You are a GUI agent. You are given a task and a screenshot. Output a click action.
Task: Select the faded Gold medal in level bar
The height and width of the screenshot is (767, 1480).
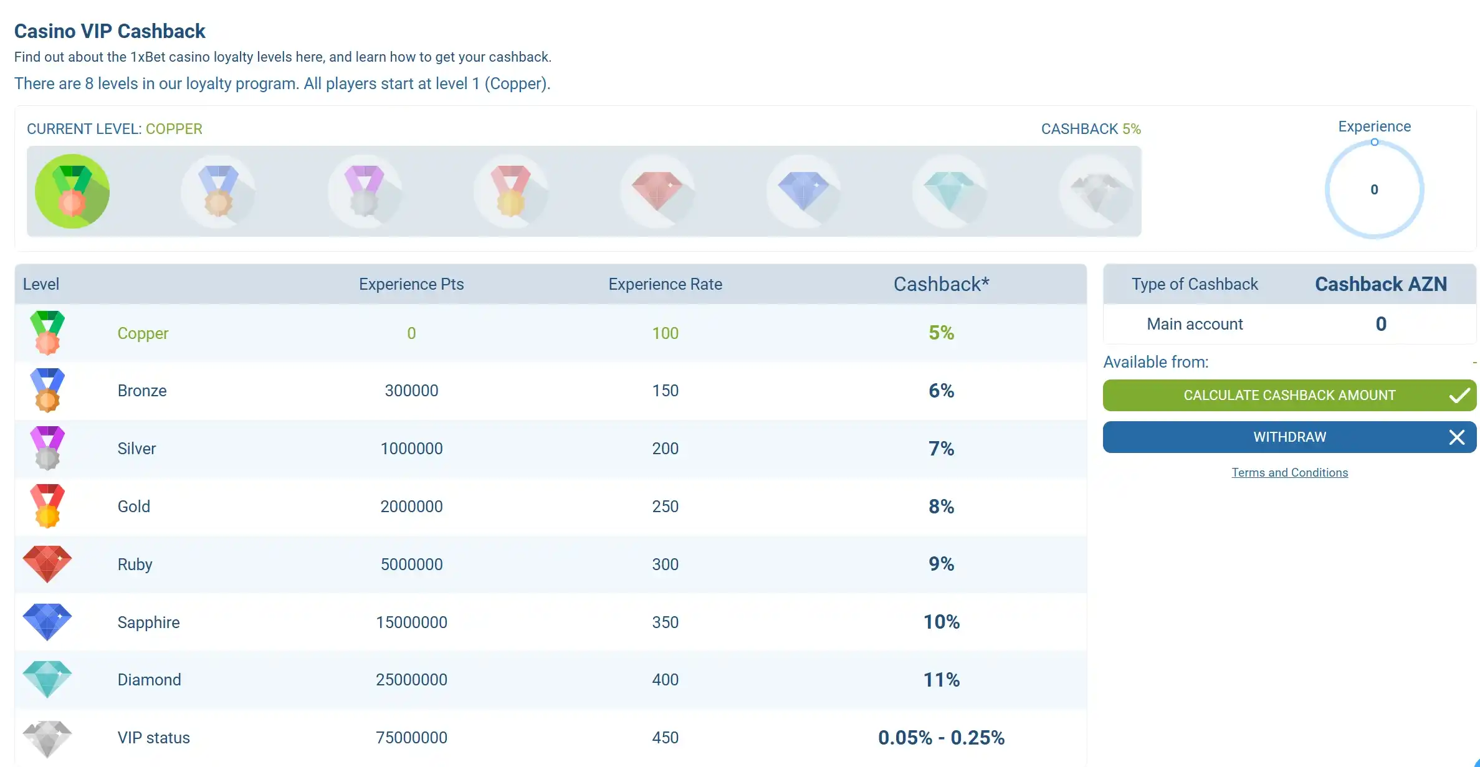(x=511, y=191)
